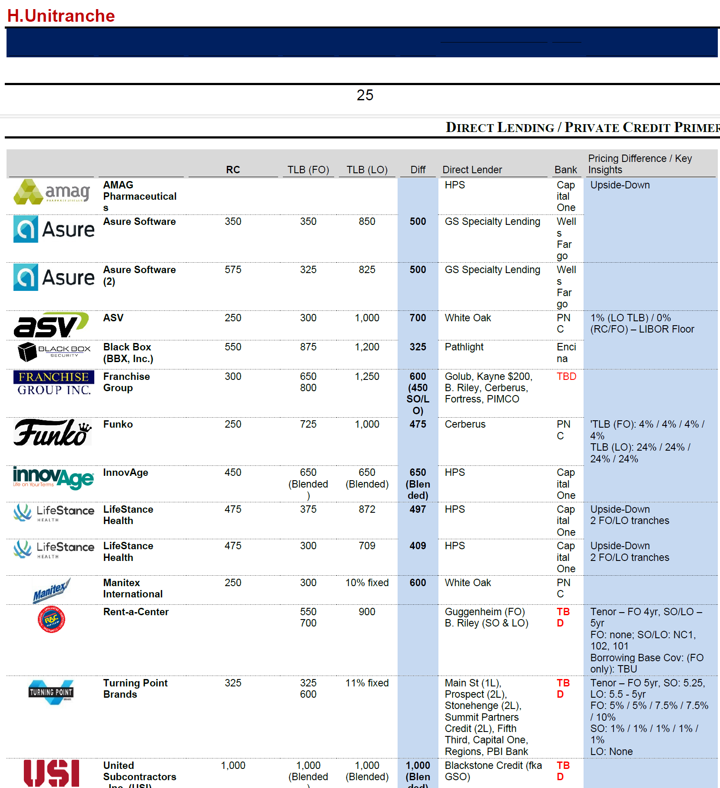Click the H.Unitranche section heading
Viewport: 720px width, 788px height.
(x=61, y=16)
